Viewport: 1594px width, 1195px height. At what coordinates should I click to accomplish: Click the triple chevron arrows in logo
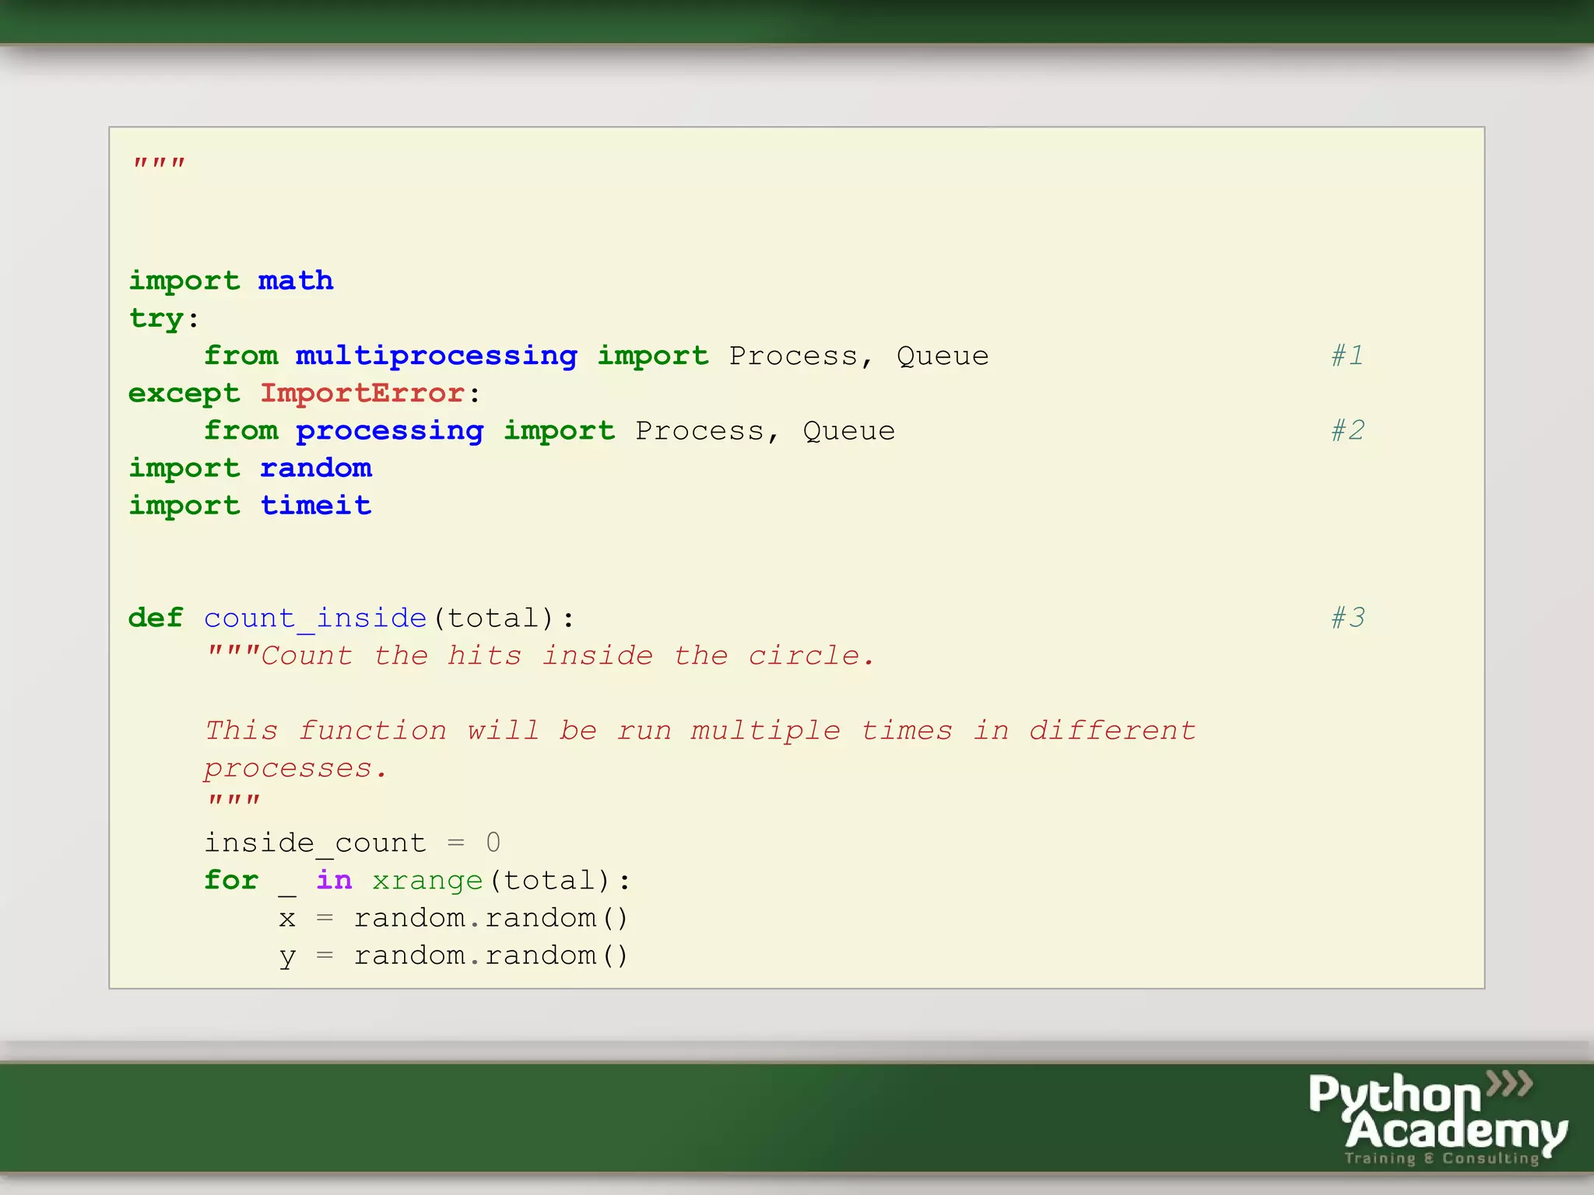pos(1509,1083)
